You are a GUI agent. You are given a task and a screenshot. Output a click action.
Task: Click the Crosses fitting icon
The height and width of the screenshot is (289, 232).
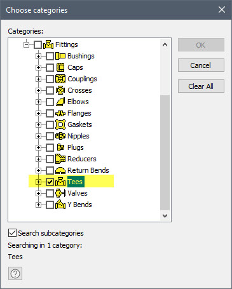click(60, 90)
